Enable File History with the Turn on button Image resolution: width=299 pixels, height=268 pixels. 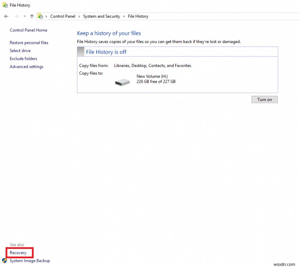click(265, 99)
